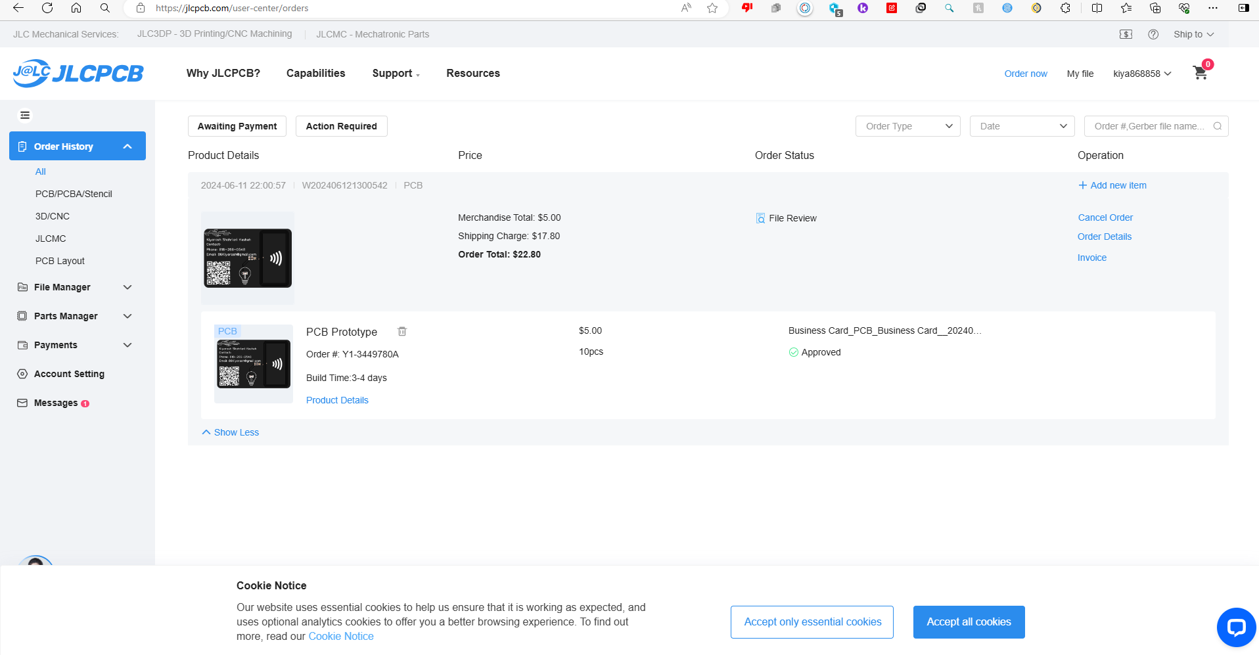
Task: Open the browser settings ellipsis menu
Action: [1213, 8]
